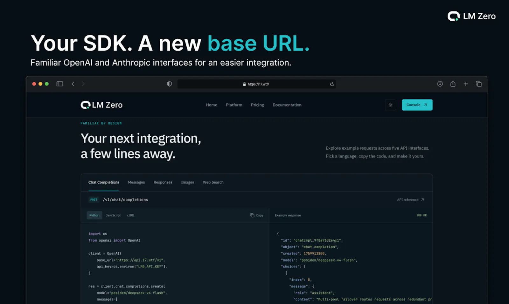Click the FAMILIAR BY DESIGN label
Viewport: 509px width, 304px height.
click(101, 123)
